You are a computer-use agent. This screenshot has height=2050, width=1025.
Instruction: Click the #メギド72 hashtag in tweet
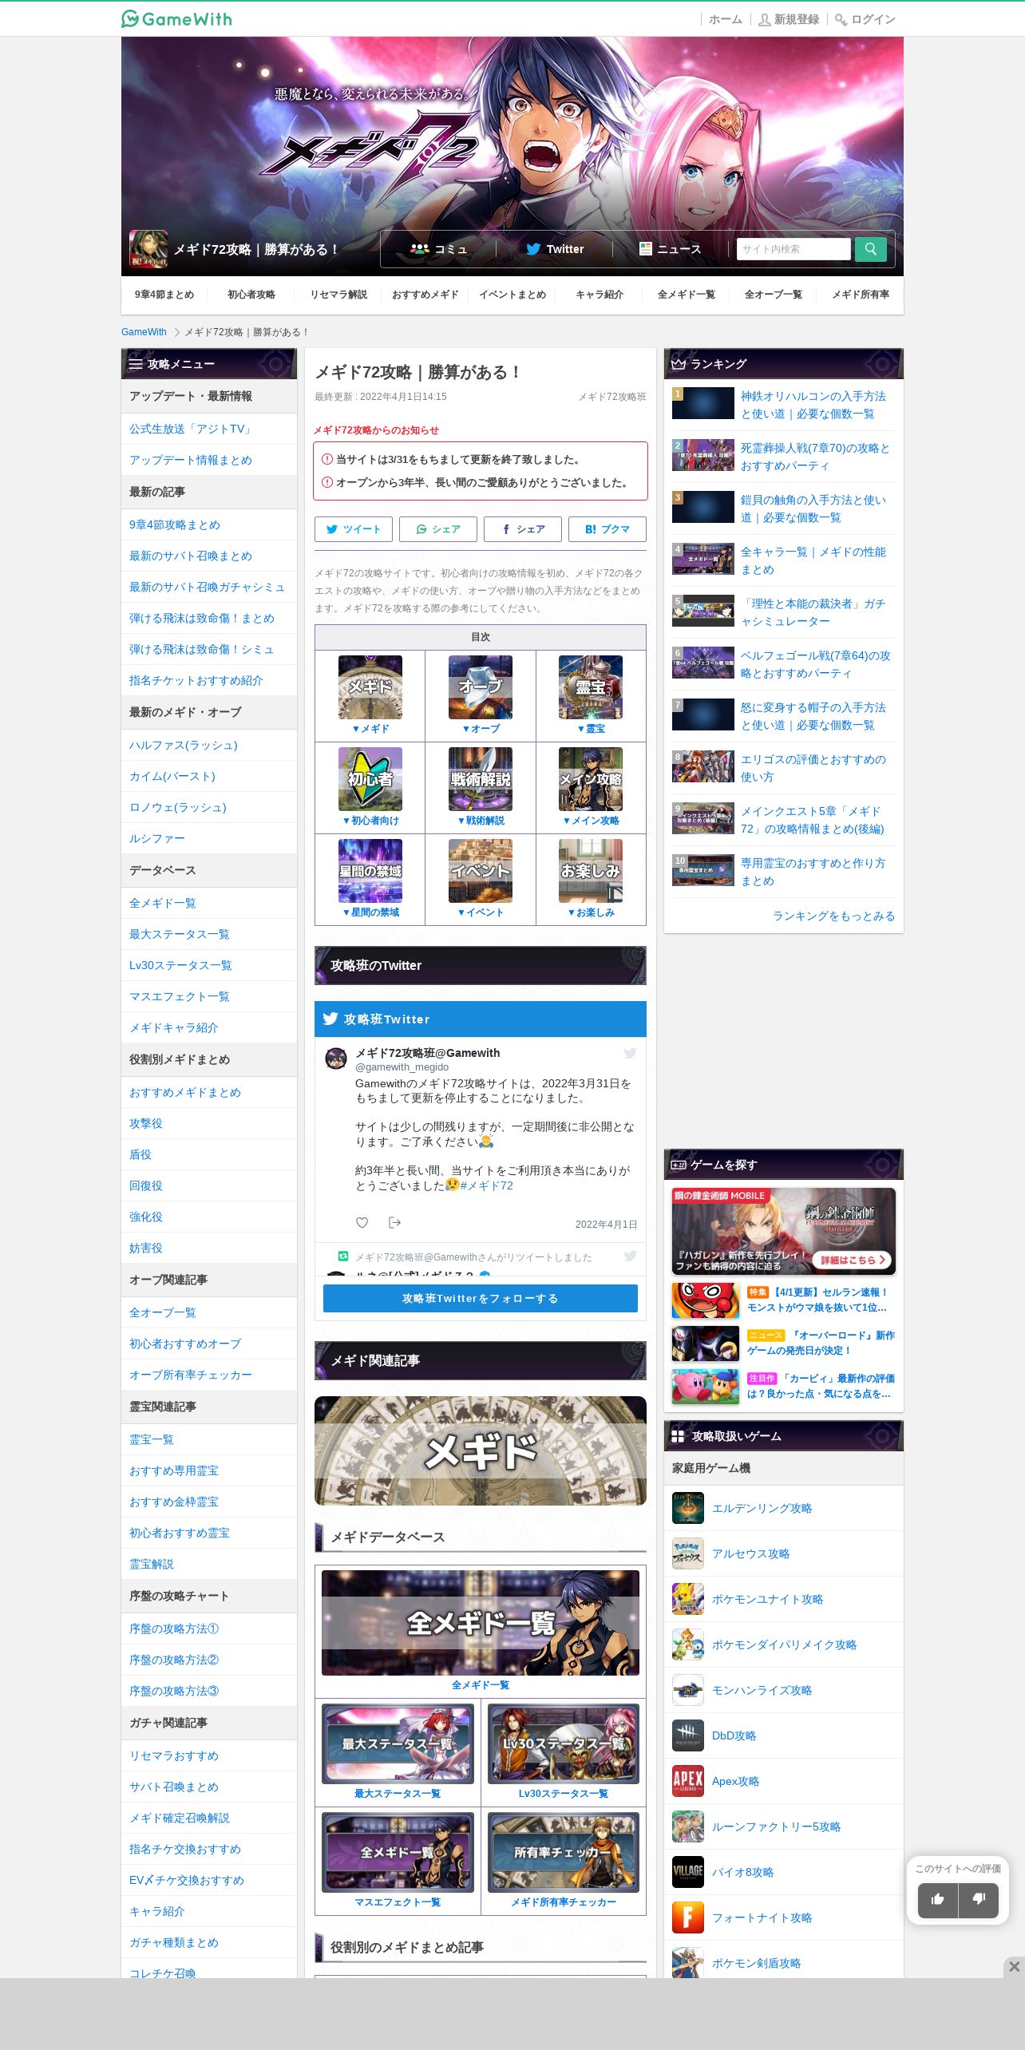[x=487, y=1185]
